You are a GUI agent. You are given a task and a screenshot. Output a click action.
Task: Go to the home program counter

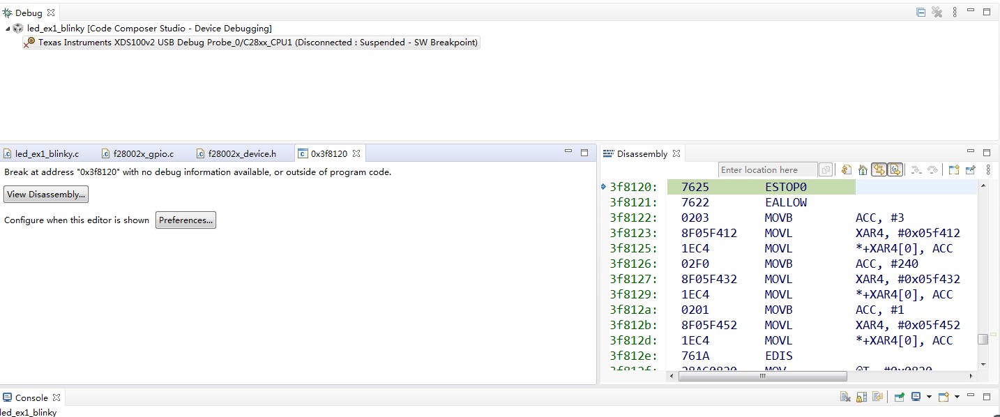(863, 169)
